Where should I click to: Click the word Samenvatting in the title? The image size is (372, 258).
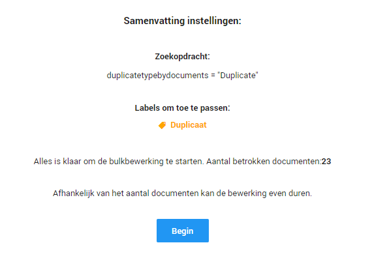[x=154, y=21]
